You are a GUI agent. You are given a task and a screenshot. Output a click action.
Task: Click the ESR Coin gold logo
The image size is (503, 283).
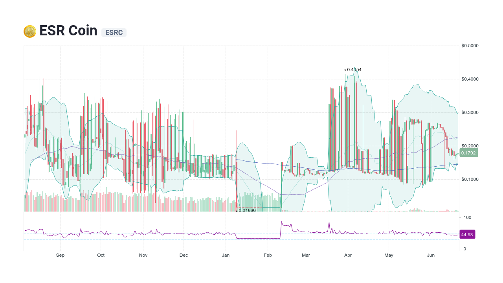pyautogui.click(x=29, y=31)
